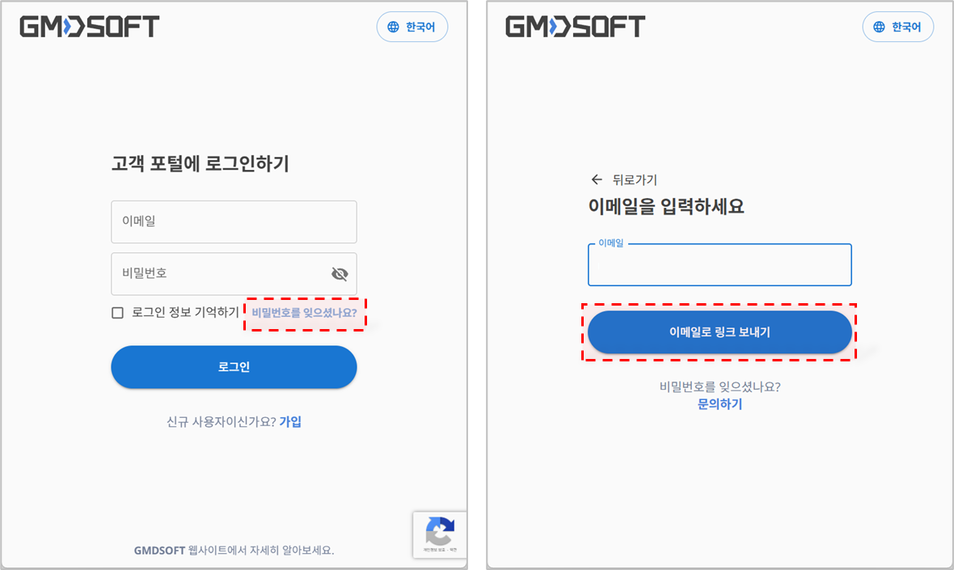Focus the 이메일 field under 이메일을 입력하세요
This screenshot has width=954, height=570.
pos(720,264)
